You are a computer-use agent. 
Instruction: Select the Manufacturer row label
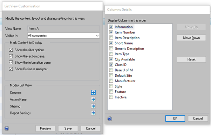pyautogui.click(x=125, y=81)
